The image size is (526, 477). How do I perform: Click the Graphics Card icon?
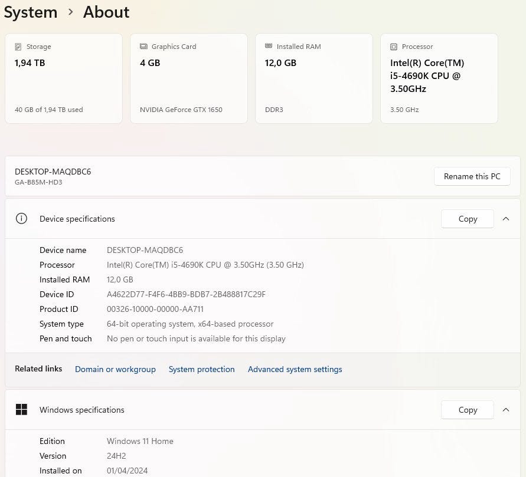[x=143, y=47]
